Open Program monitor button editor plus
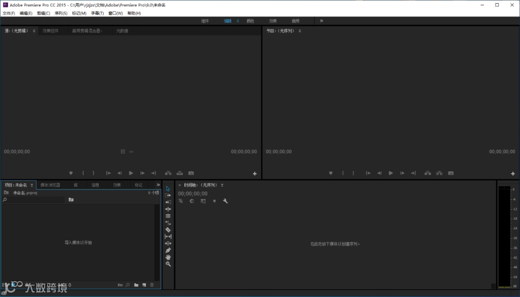Viewport: 520px width, 297px height. (513, 173)
